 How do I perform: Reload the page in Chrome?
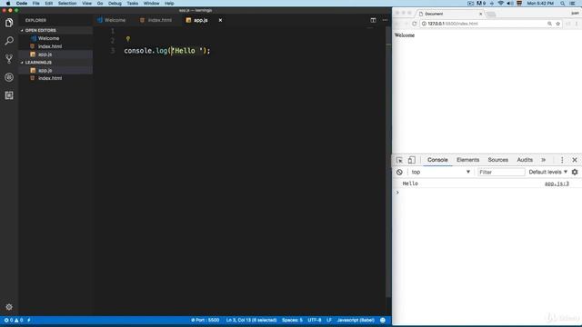[415, 24]
